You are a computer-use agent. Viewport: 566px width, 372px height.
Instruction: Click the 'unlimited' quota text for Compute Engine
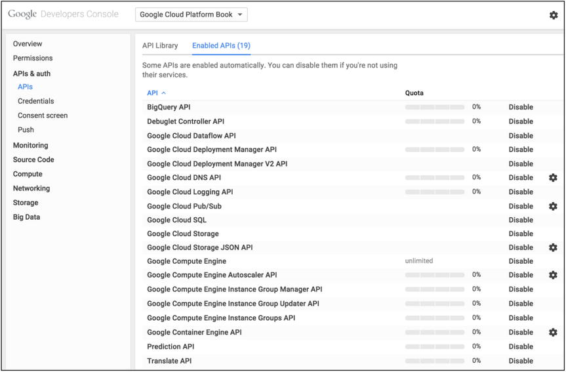point(418,260)
